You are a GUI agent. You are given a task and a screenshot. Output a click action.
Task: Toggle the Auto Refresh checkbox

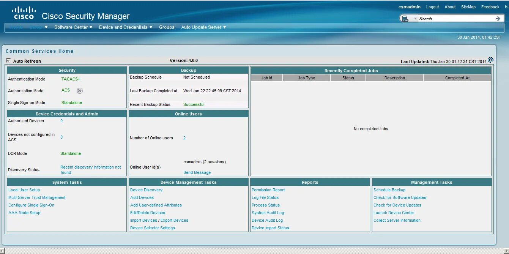8,61
